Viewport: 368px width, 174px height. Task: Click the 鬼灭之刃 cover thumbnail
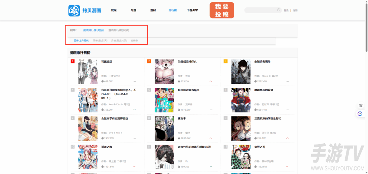tap(241, 157)
